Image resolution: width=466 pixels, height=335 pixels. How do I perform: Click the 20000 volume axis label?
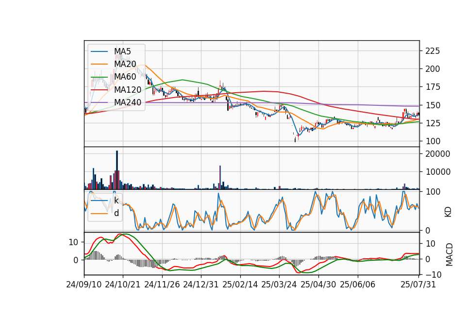pos(438,154)
